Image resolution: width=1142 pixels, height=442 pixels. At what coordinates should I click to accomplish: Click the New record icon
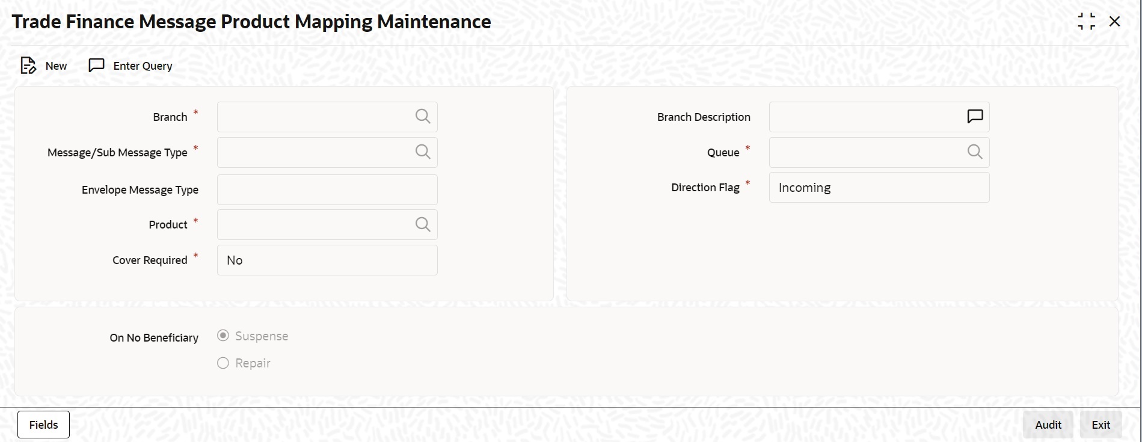27,66
